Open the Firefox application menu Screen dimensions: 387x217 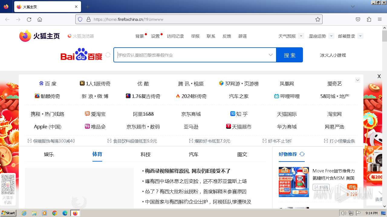pos(380,19)
